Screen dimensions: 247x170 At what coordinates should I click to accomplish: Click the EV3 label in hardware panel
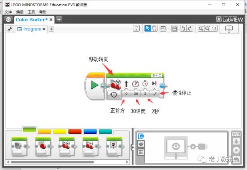236,134
